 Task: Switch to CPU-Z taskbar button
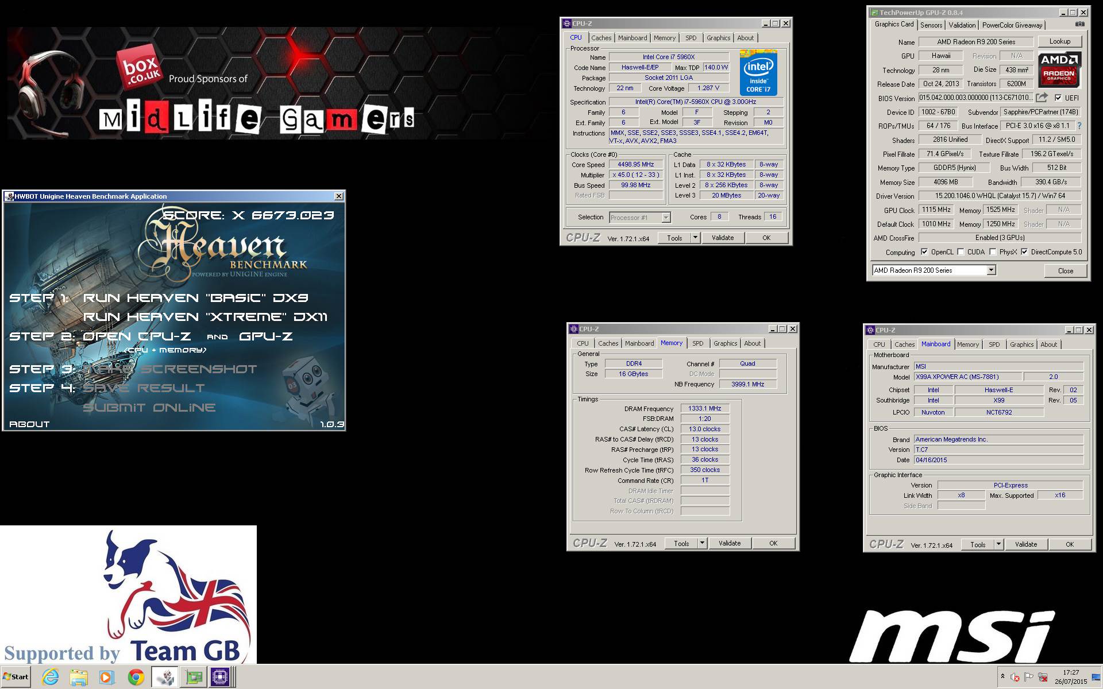221,677
